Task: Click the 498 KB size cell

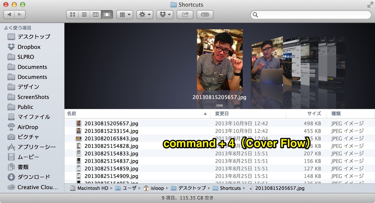Action: [312, 123]
